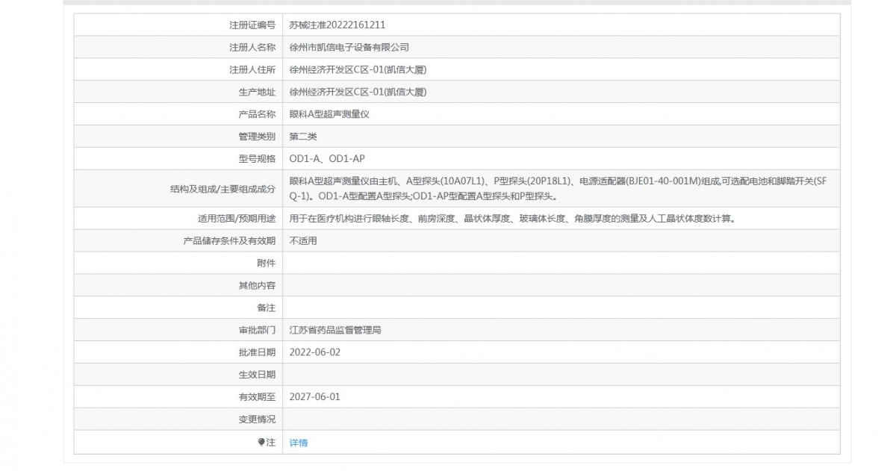Click the 型号规格 label

click(x=256, y=159)
